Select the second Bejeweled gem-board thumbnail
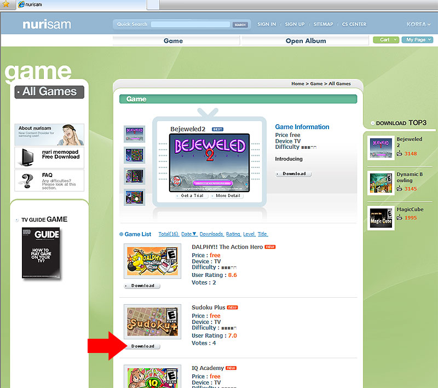This screenshot has width=438, height=388. [x=134, y=155]
